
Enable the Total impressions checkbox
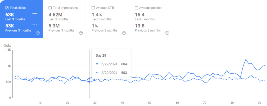pos(50,8)
